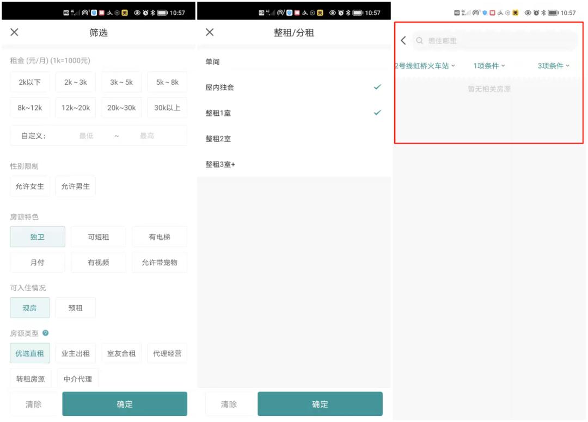This screenshot has height=422, width=588.
Task: Select the 整租3室+ option
Action: pyautogui.click(x=220, y=164)
